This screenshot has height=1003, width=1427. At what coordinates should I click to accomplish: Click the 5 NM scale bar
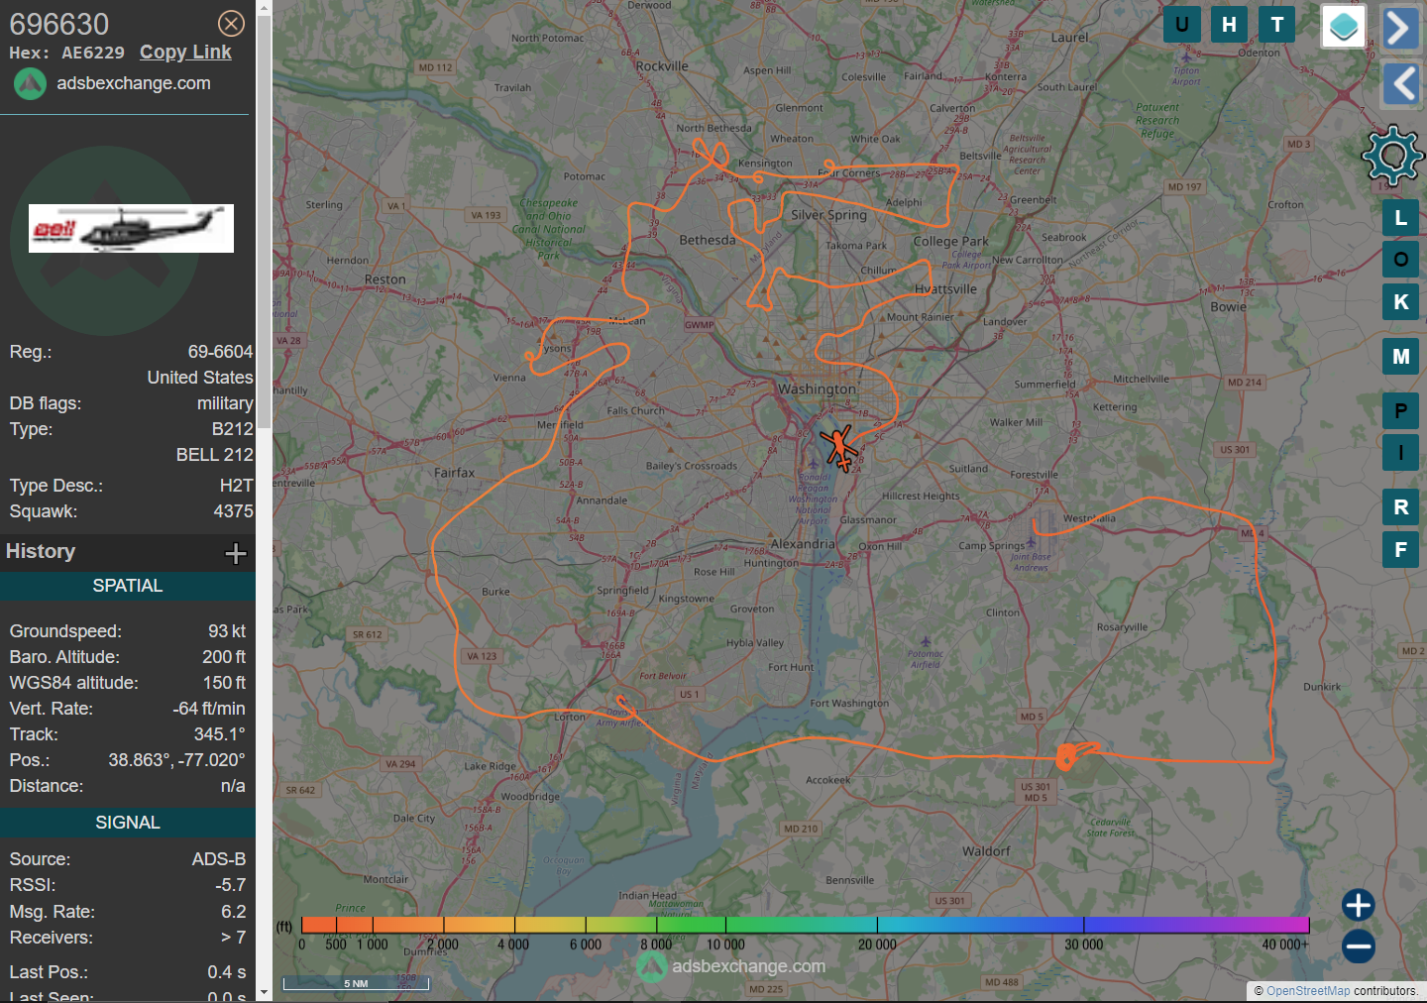(x=356, y=983)
